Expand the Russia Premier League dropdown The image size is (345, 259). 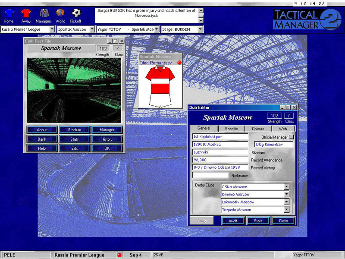[x=52, y=29]
